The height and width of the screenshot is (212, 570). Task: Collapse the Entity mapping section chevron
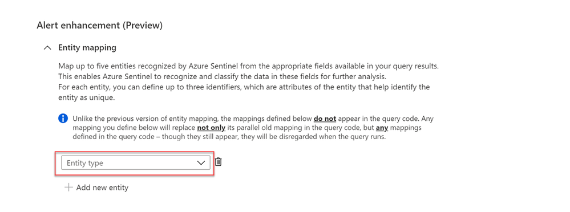47,48
